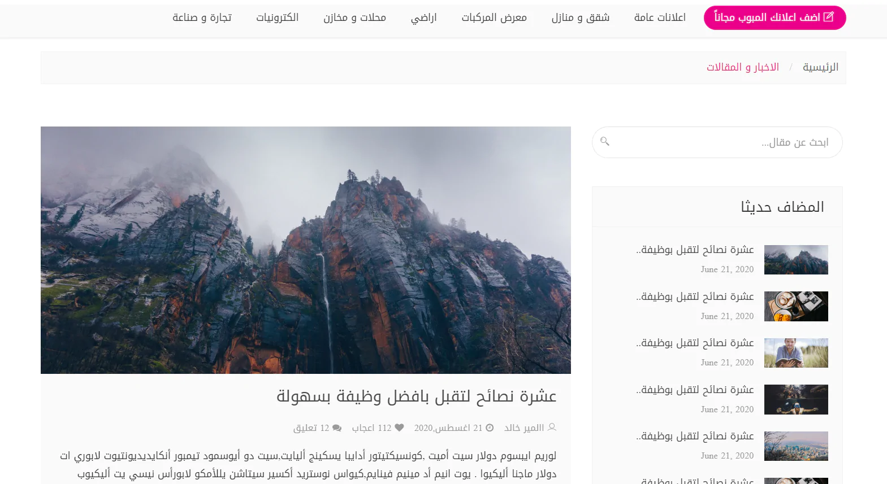Go to شقق و منازل category
Viewport: 887px width, 484px height.
581,18
